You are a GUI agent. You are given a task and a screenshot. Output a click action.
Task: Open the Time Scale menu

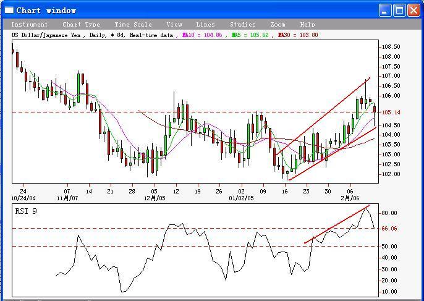coord(133,25)
